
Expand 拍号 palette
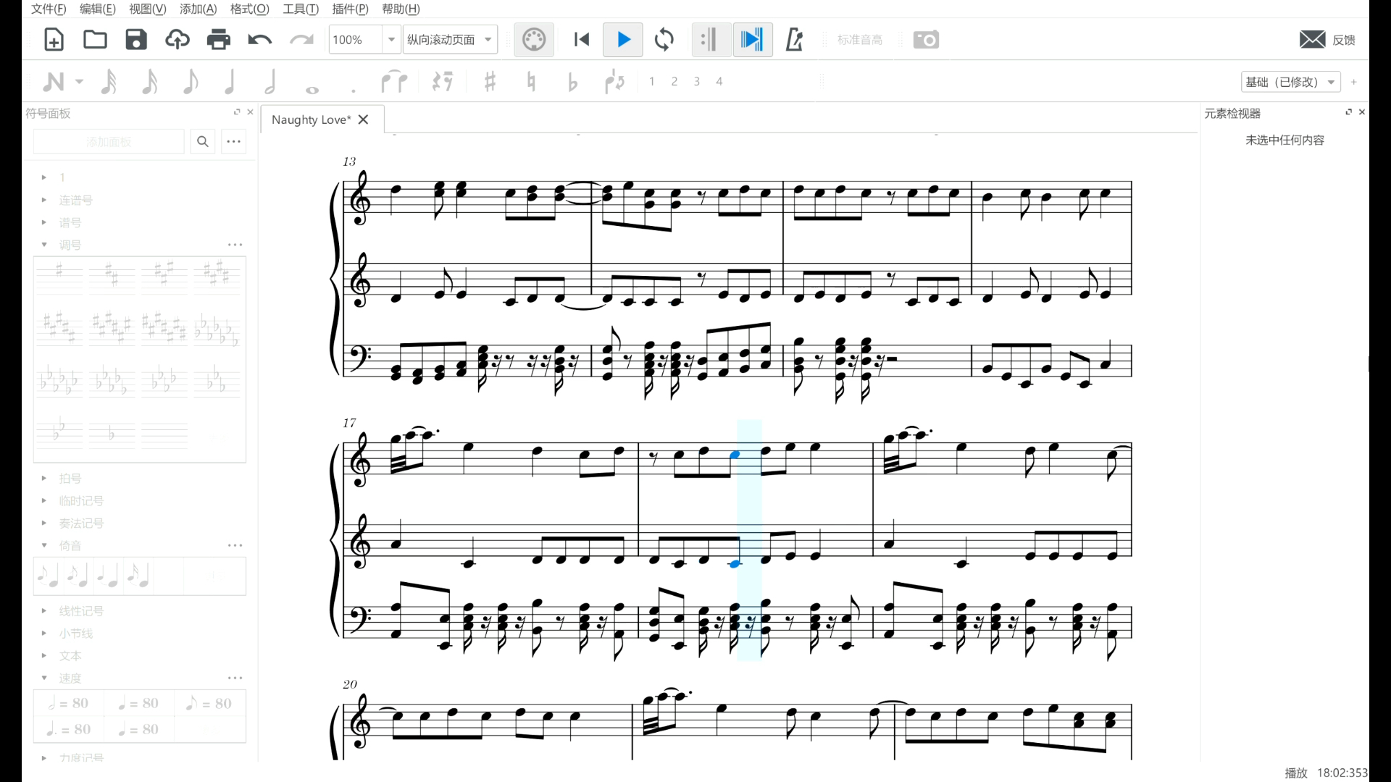pos(44,478)
